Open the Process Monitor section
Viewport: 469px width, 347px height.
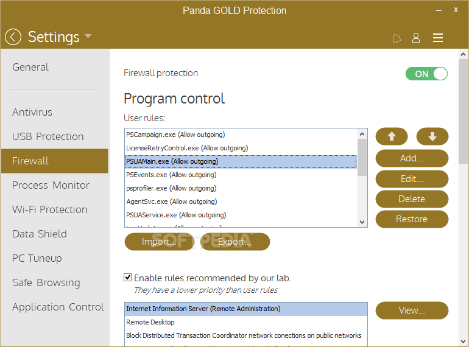51,185
